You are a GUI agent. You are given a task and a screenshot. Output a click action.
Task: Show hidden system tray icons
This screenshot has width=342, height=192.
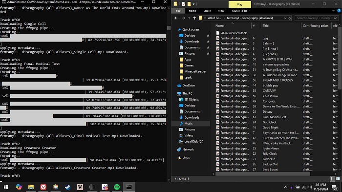click(285, 187)
